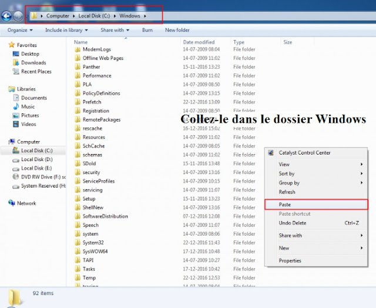Click the SoftwareDistribution folder icon
Screen dimensions: 376x308
pyautogui.click(x=78, y=216)
